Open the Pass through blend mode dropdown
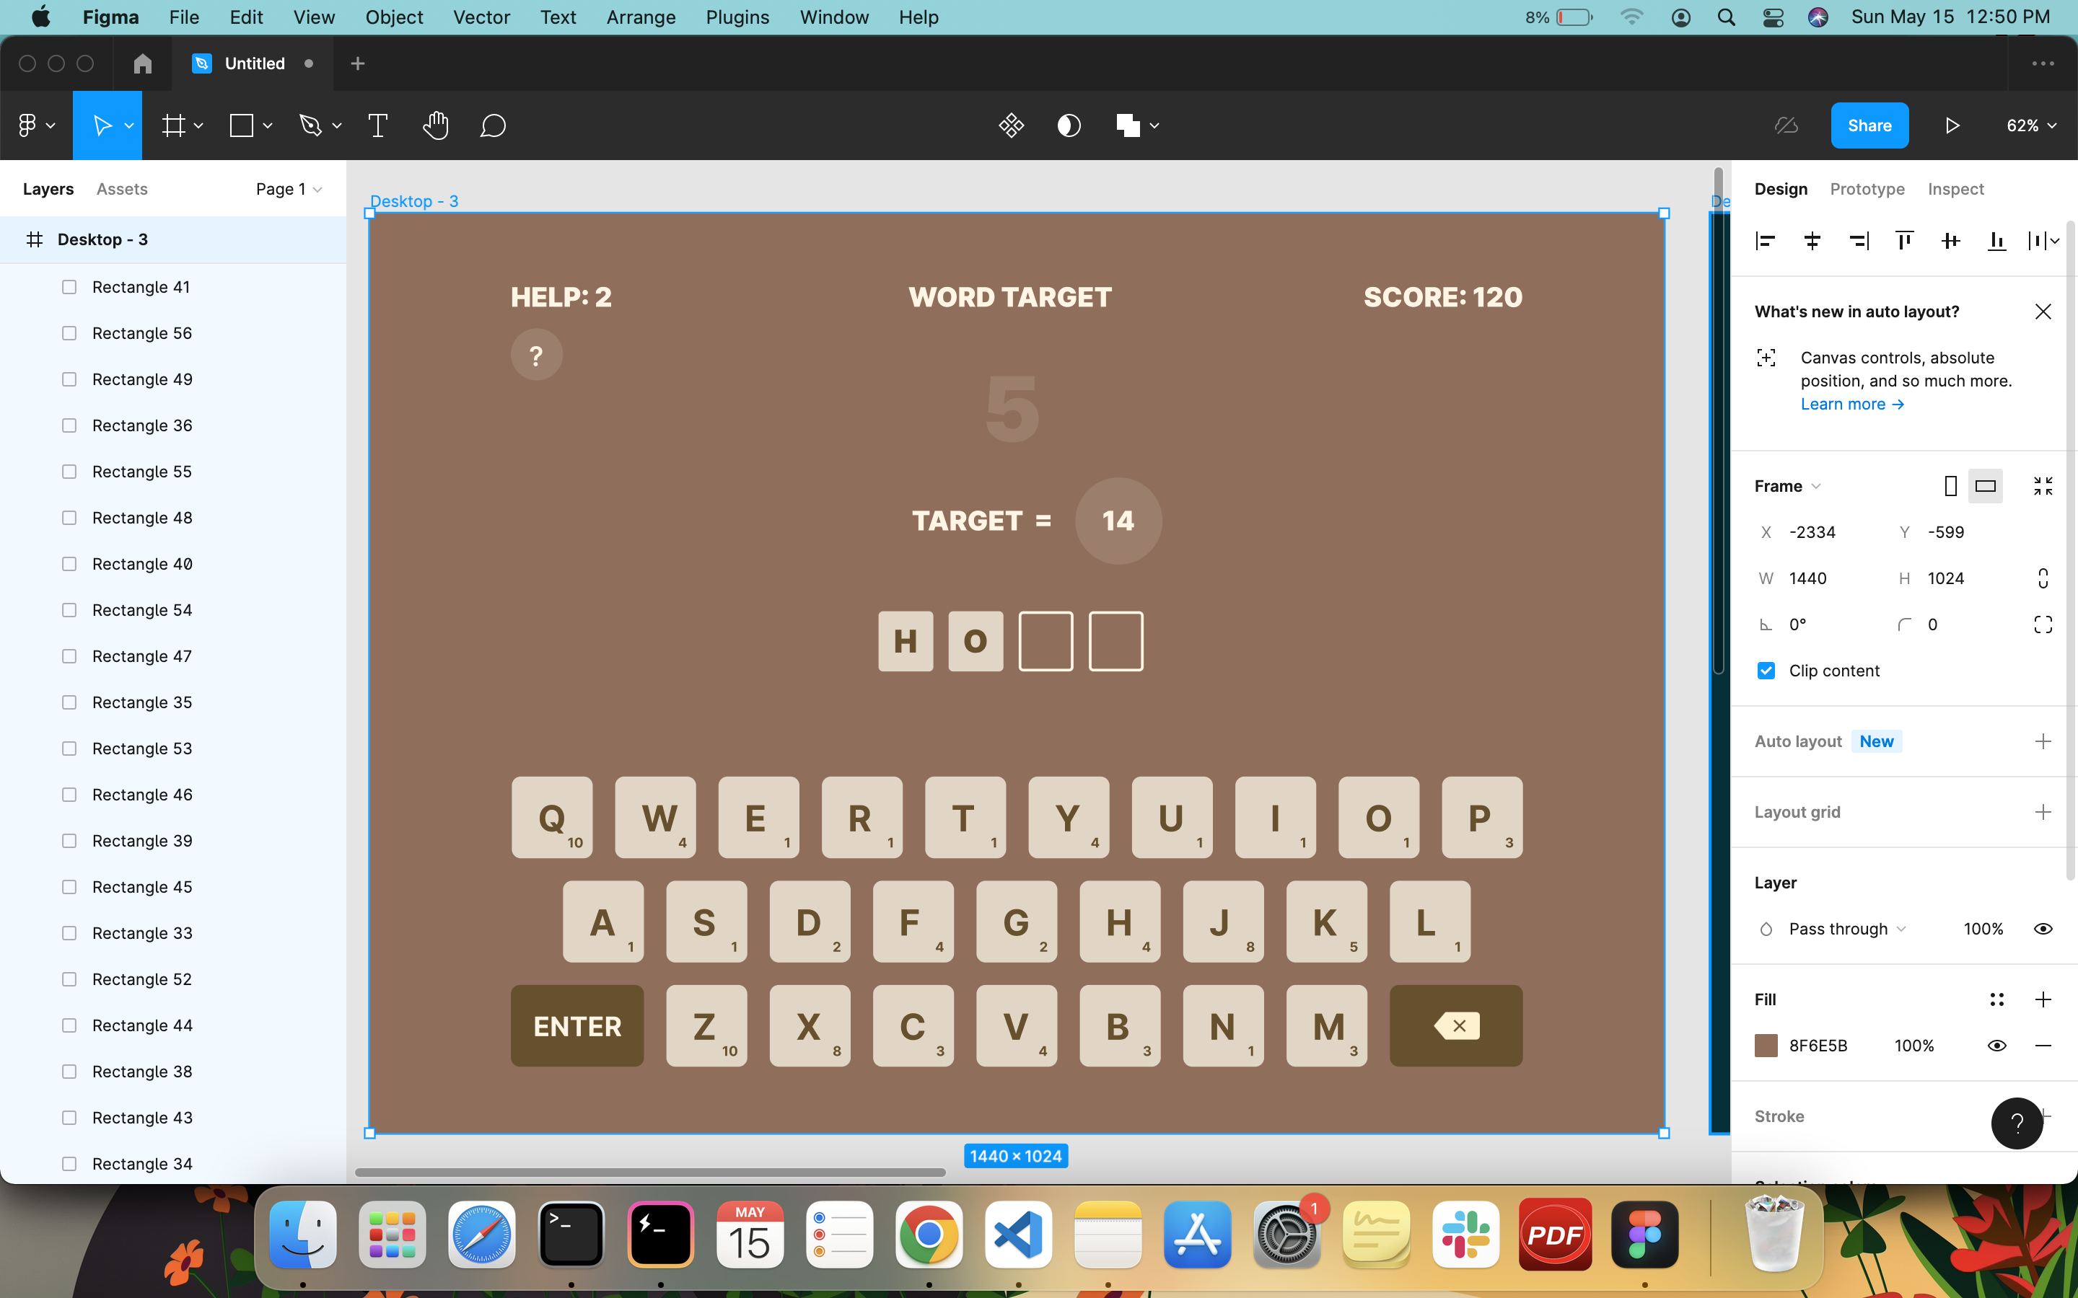The height and width of the screenshot is (1298, 2078). coord(1846,929)
